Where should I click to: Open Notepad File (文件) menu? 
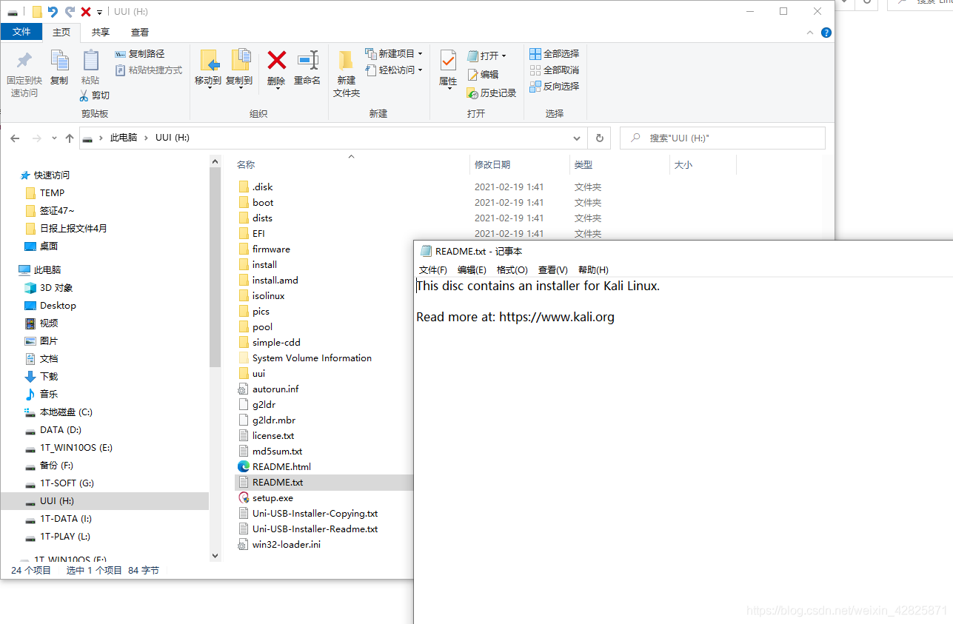pyautogui.click(x=433, y=270)
